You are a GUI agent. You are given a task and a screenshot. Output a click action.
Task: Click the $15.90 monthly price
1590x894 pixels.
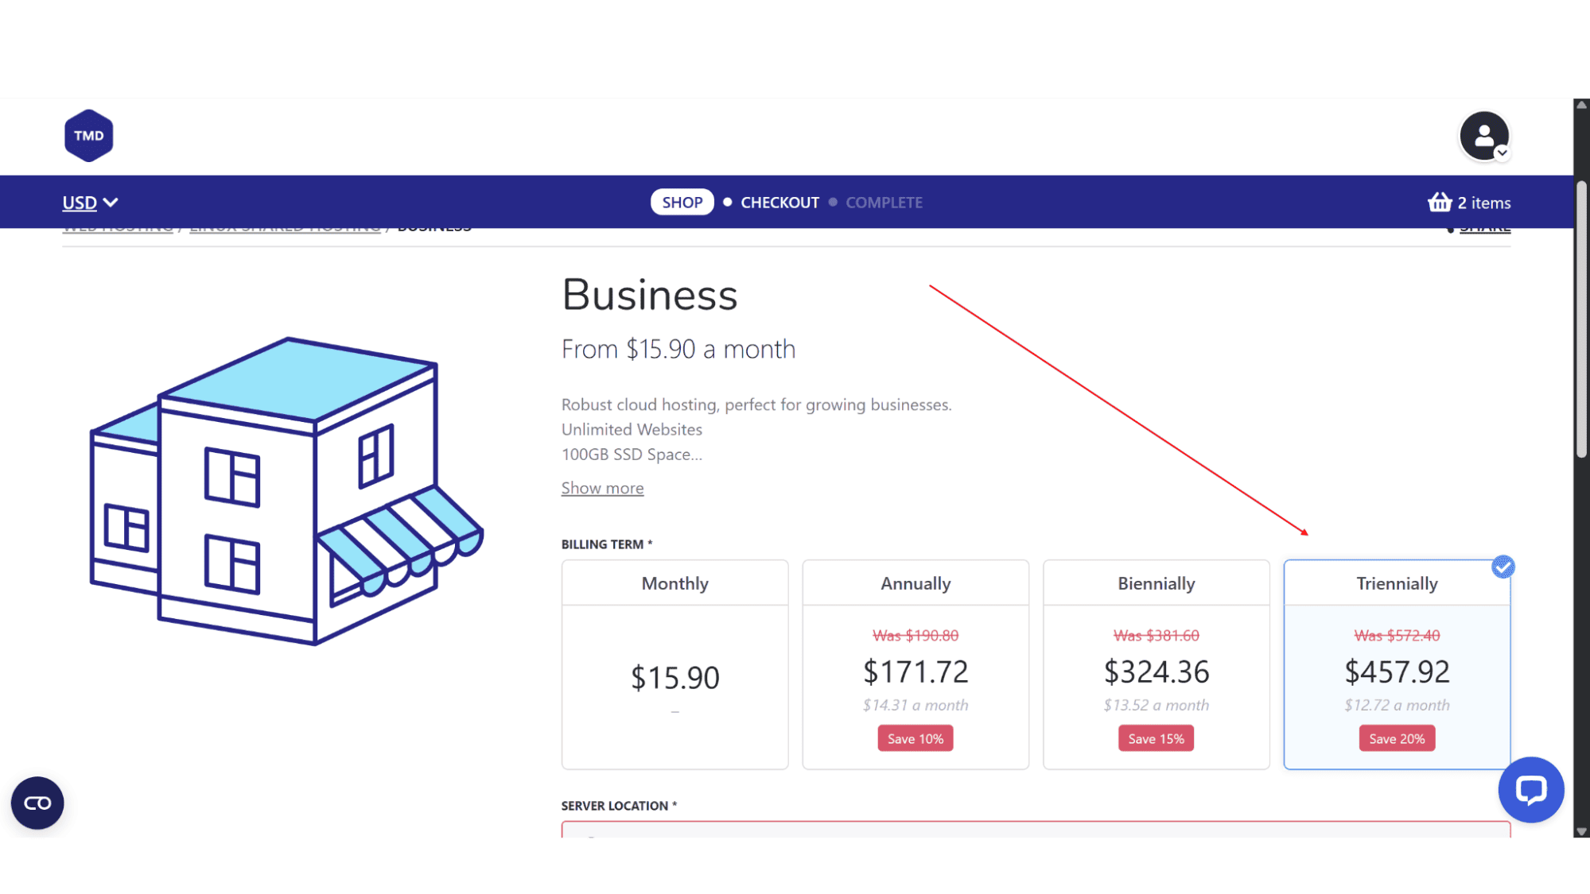[x=674, y=677]
